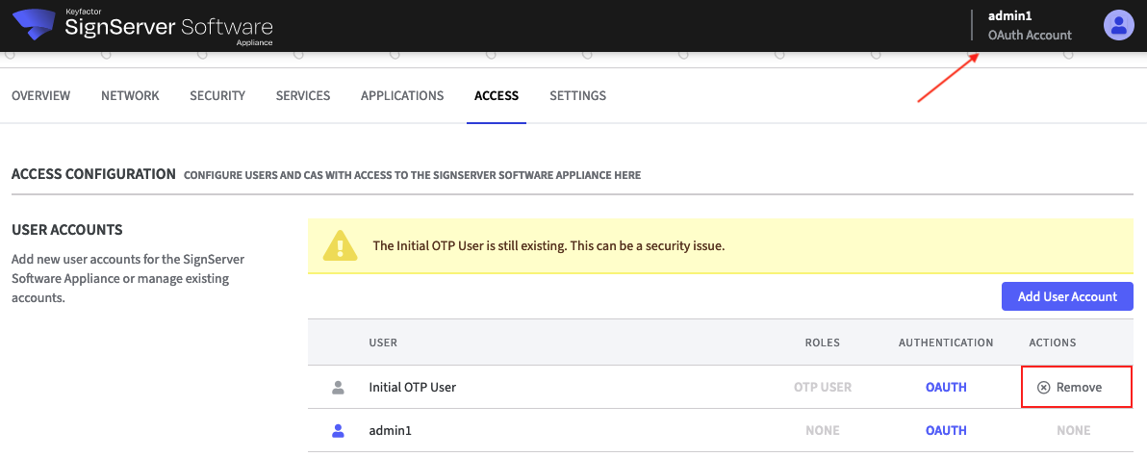Click the SignServer Software title text
Screen dimensions: 1147x457
point(168,27)
